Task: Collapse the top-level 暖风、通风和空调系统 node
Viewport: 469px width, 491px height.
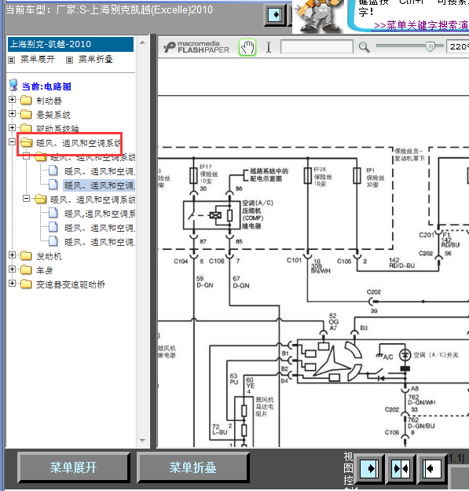Action: pyautogui.click(x=12, y=142)
